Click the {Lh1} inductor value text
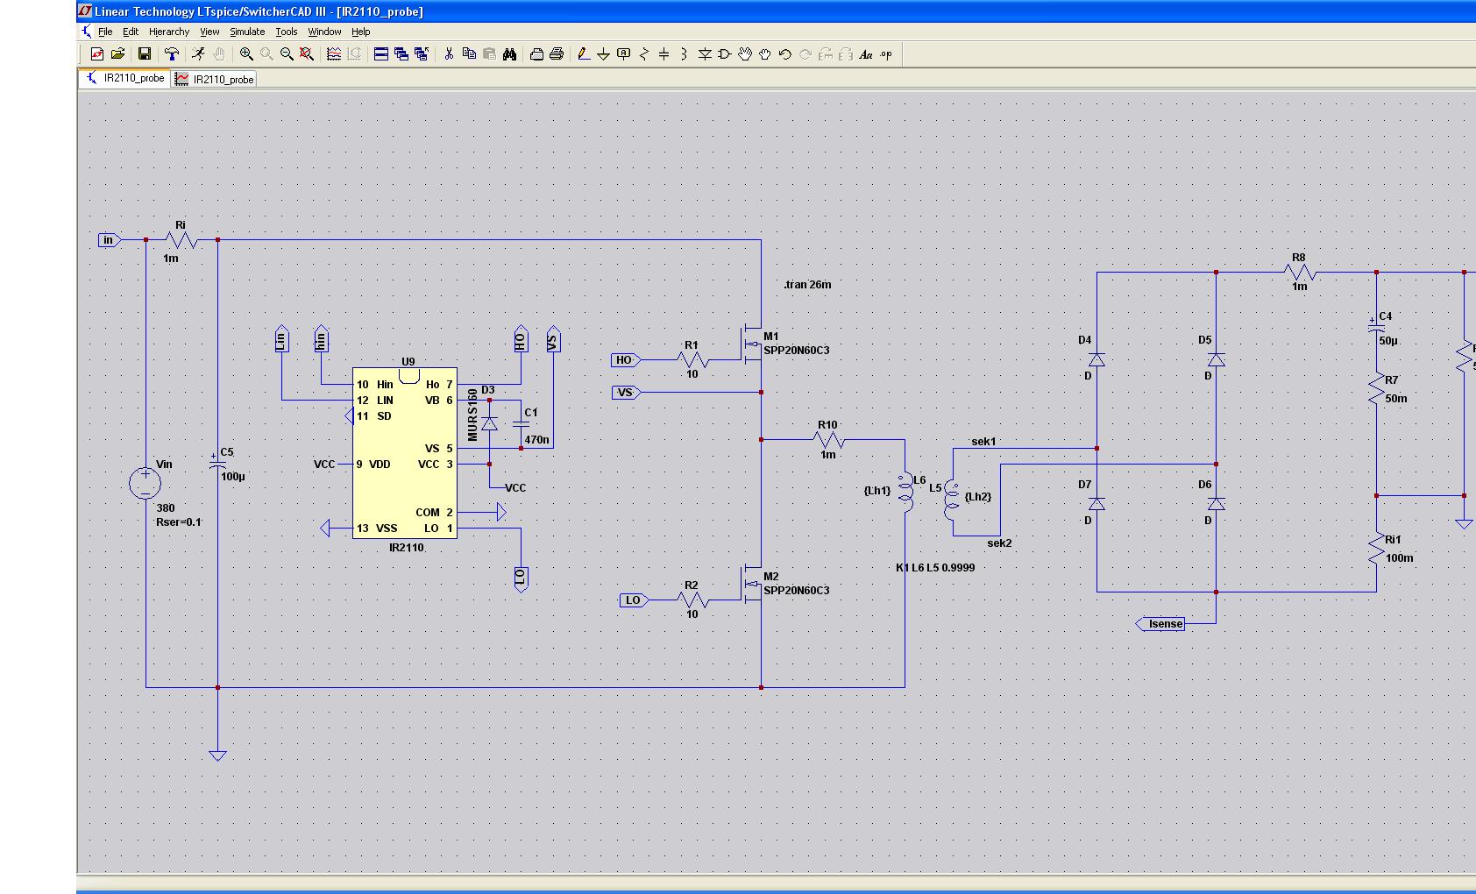 pyautogui.click(x=876, y=491)
